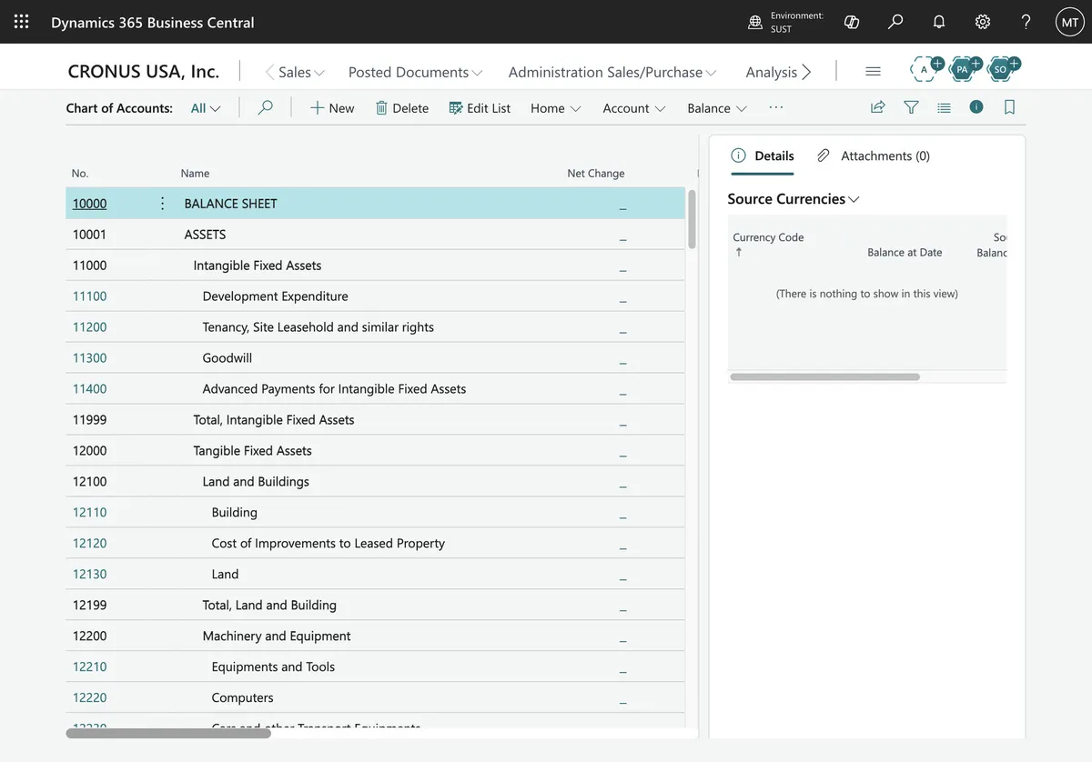This screenshot has height=762, width=1092.
Task: Open account number 10000 link
Action: [89, 204]
